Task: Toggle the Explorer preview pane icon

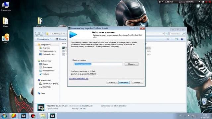Action: coord(177,39)
